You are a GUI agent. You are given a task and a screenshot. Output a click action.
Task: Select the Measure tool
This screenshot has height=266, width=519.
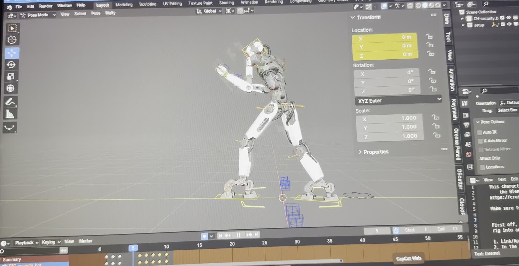click(10, 113)
